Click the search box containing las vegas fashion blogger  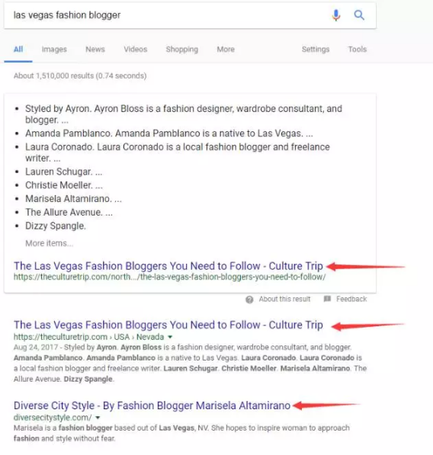click(x=190, y=15)
